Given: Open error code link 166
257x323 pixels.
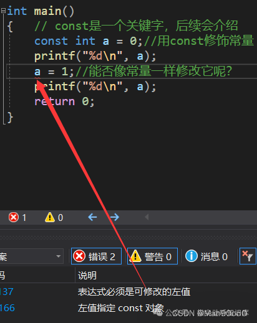Looking at the screenshot, I should pos(7,308).
